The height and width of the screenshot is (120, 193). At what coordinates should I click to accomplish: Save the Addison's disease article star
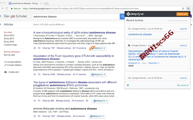coord(35,101)
